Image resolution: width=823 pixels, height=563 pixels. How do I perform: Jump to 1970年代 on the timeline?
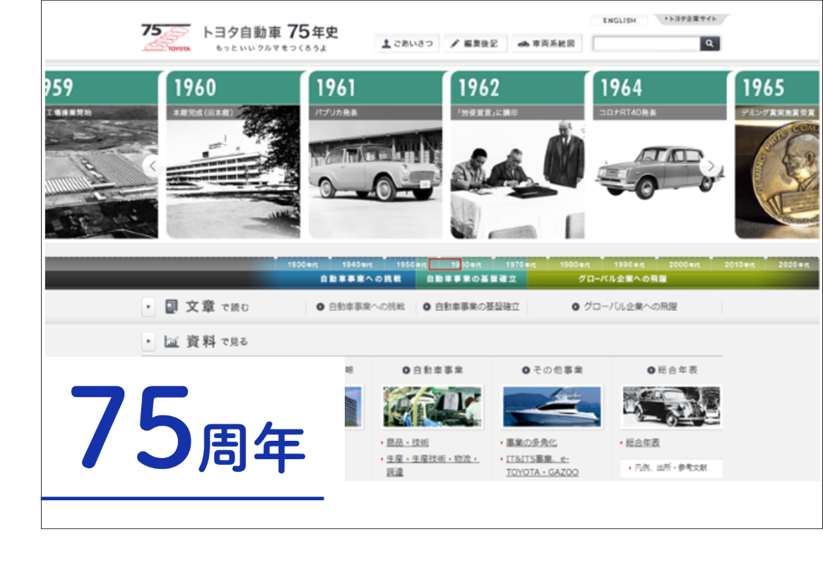coord(521,264)
